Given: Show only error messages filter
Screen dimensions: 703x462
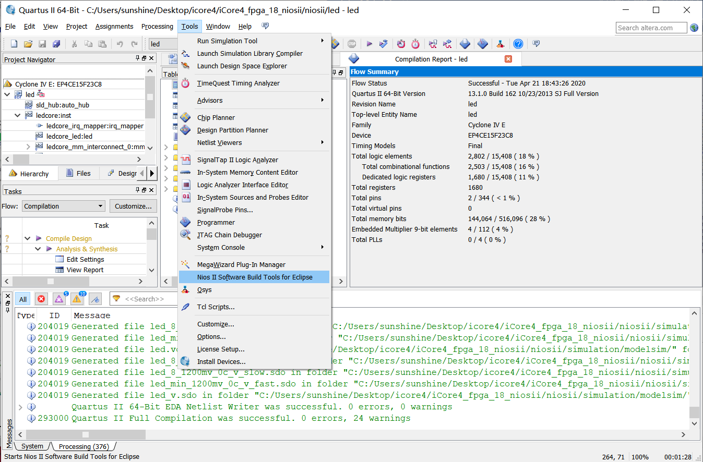Looking at the screenshot, I should tap(41, 299).
